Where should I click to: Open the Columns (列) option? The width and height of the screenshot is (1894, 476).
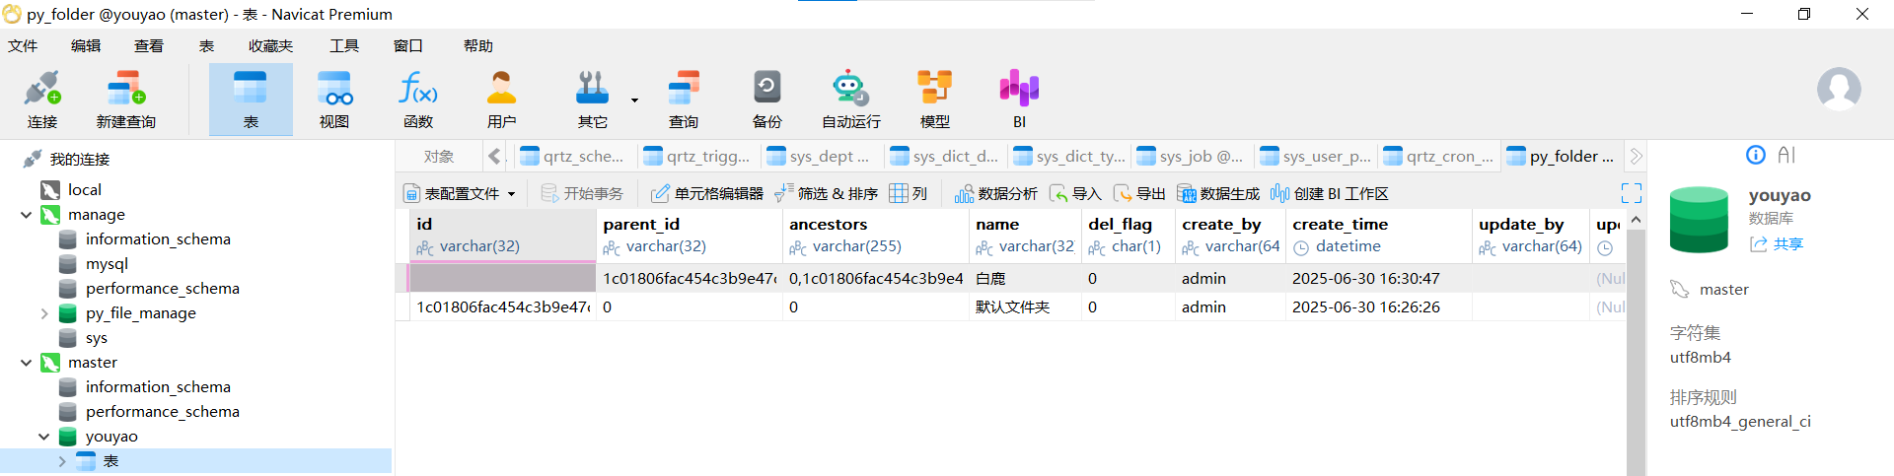coord(909,194)
